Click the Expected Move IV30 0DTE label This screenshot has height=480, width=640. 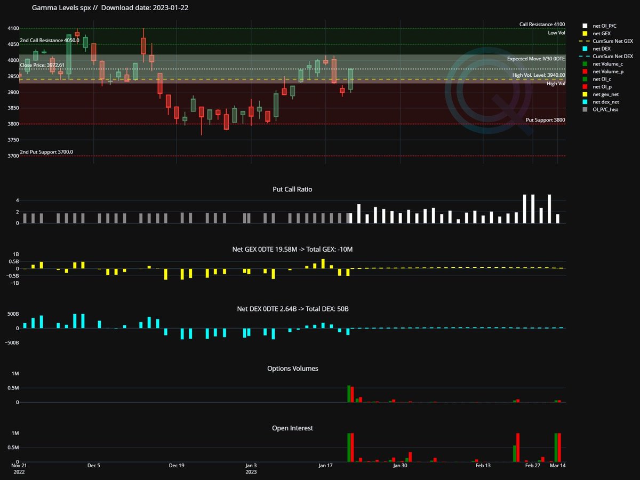[x=535, y=59]
